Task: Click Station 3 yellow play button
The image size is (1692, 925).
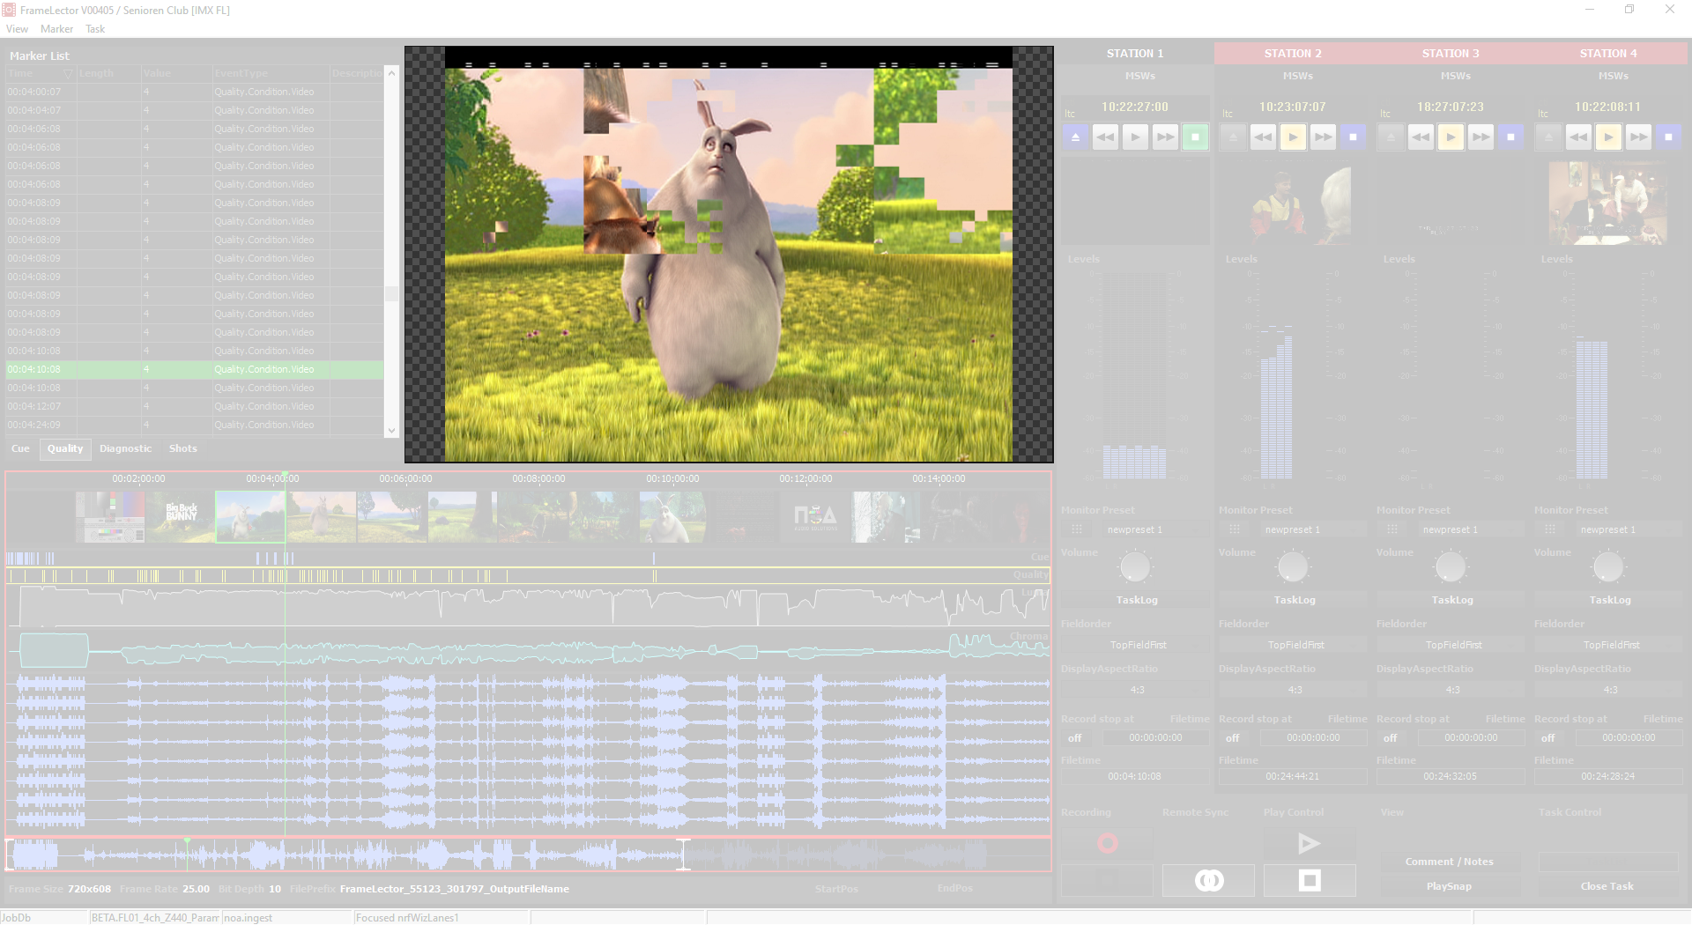Action: 1451,137
